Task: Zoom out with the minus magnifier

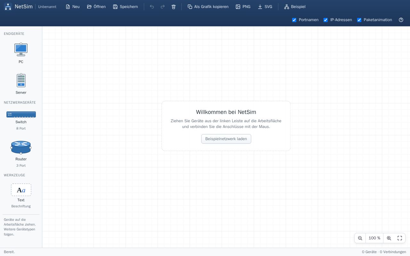Action: [x=360, y=238]
